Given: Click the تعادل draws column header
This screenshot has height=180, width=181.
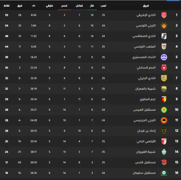Looking at the screenshot, I should point(79,6).
